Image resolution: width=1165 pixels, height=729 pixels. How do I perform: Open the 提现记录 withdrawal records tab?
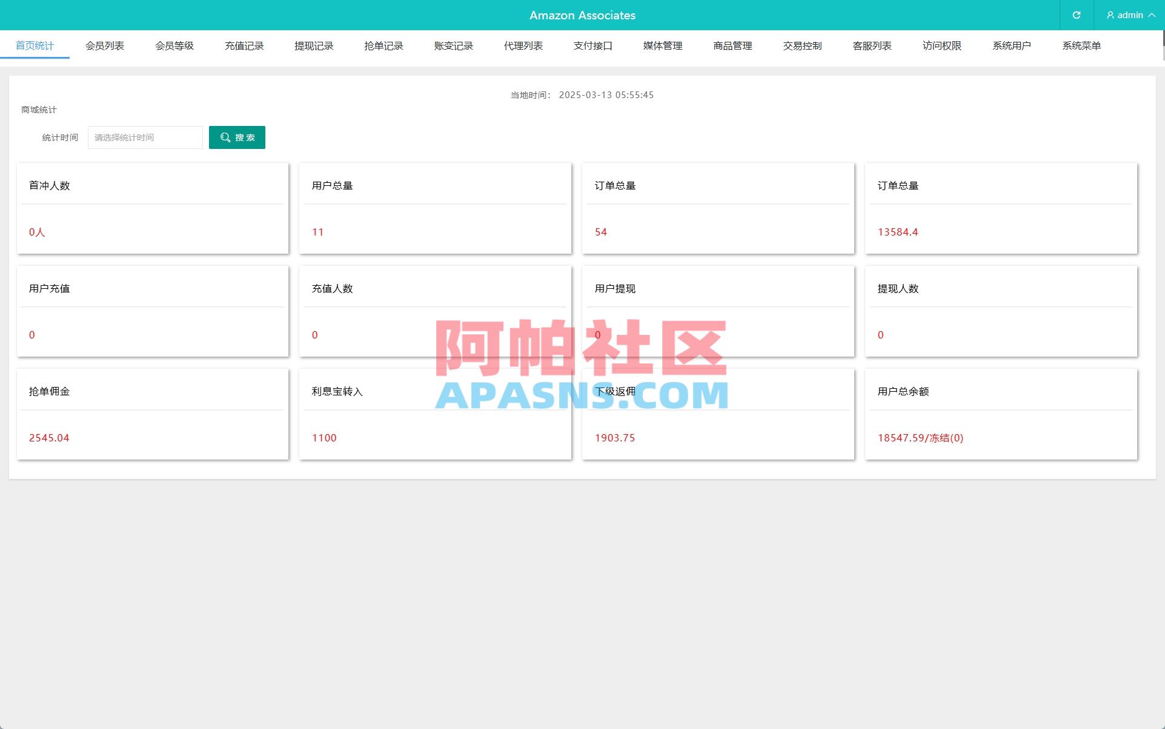[314, 45]
